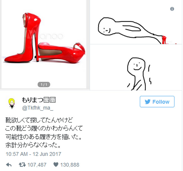Reply to the tweet with arrow icon
183x171 pixels.
pos(9,165)
